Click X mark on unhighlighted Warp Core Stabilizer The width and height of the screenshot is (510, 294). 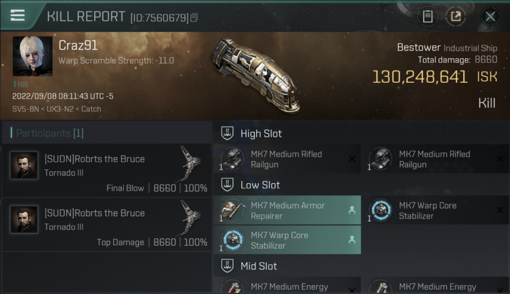[x=500, y=211]
